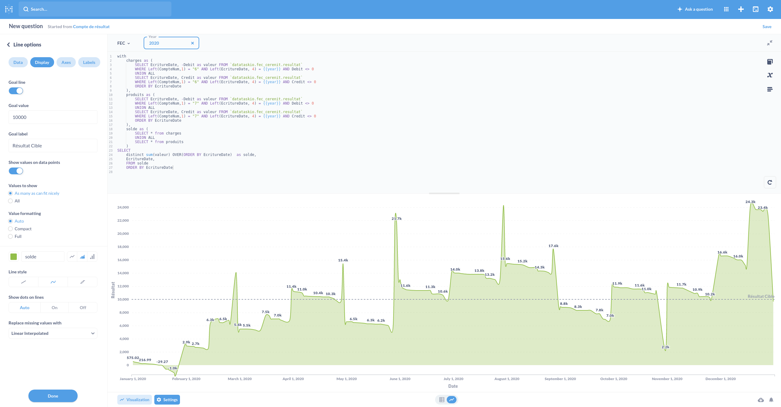Go back from Line options
The image size is (781, 407).
tap(9, 45)
